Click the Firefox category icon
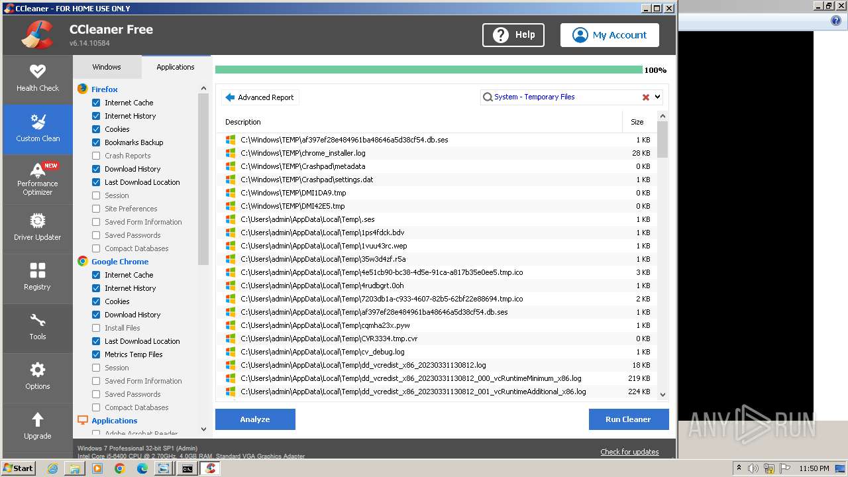The image size is (848, 477). coord(83,89)
